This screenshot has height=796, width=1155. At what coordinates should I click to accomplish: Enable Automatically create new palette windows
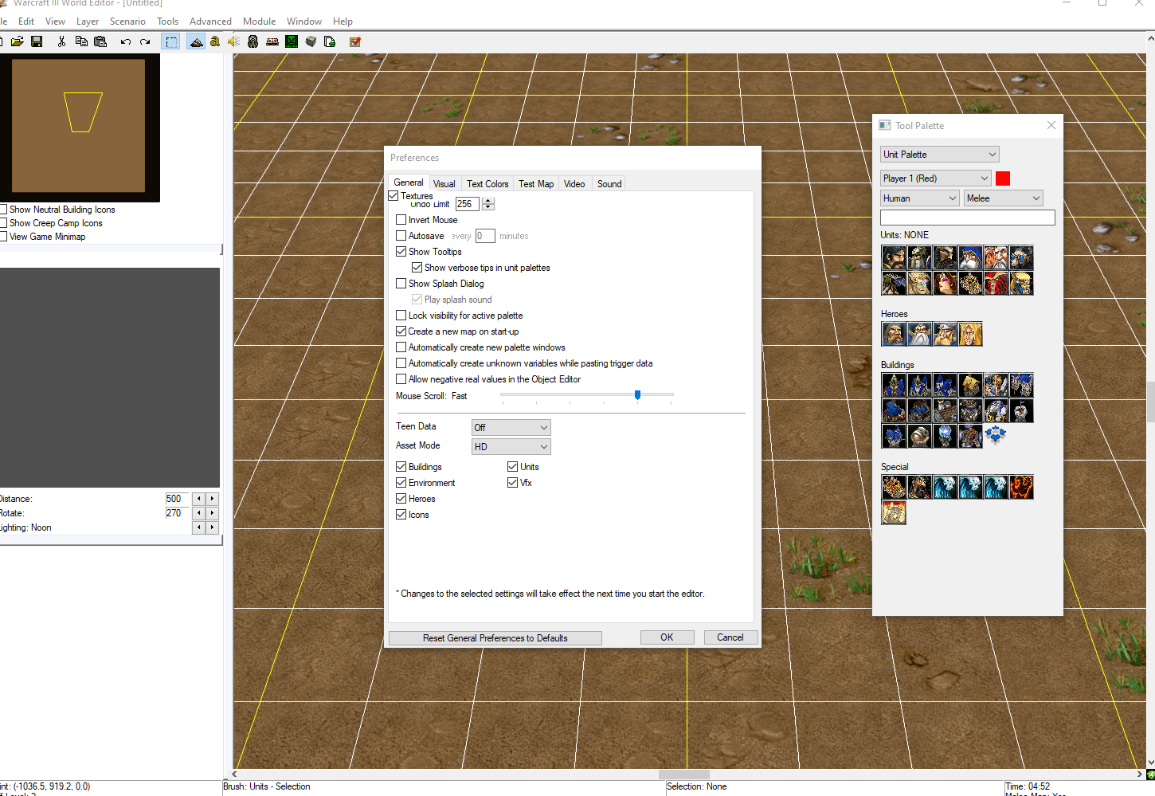[x=401, y=347]
